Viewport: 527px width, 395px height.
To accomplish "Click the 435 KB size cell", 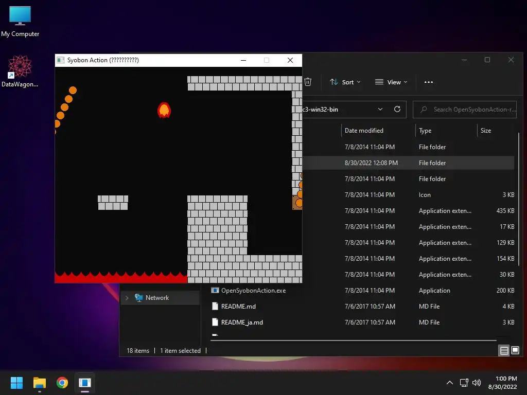I will click(505, 211).
